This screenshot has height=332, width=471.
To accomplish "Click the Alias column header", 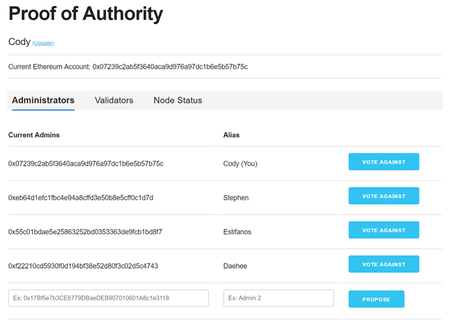I will coord(231,135).
